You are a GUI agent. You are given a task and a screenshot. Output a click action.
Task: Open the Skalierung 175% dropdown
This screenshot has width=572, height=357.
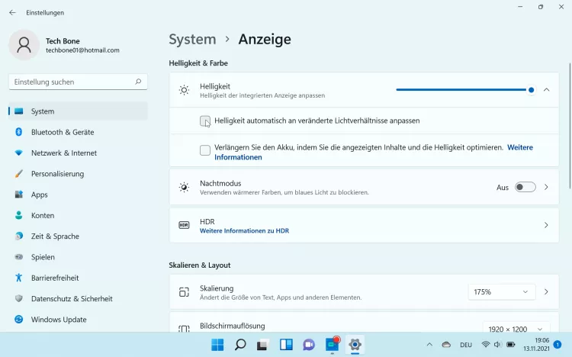[502, 292]
